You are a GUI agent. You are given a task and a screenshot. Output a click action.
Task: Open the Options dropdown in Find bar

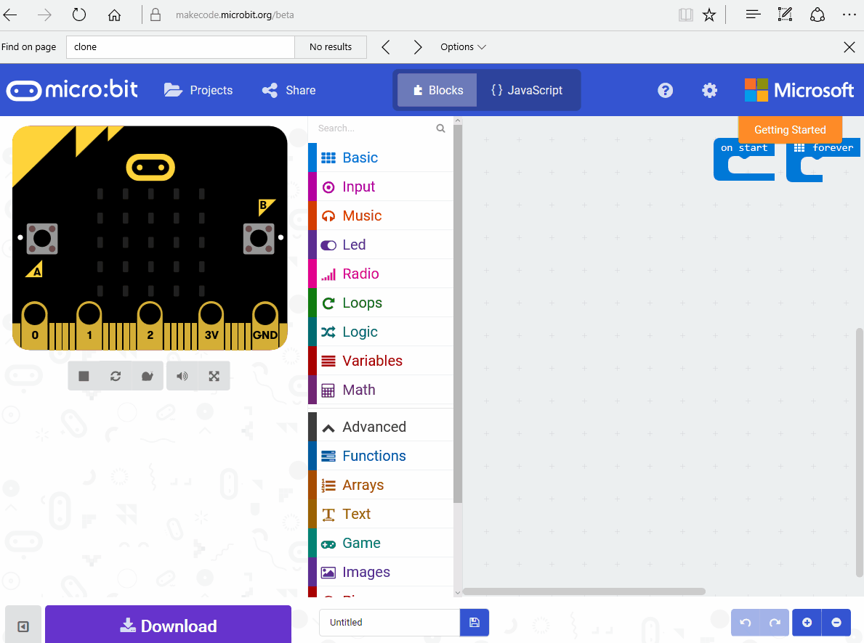463,46
